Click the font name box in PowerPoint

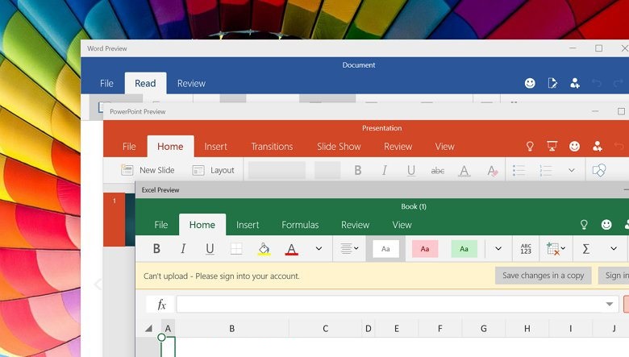point(277,170)
